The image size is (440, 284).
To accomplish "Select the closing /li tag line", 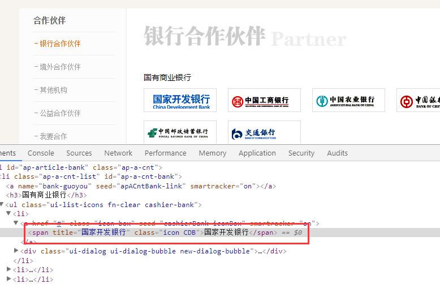I will tap(23, 261).
